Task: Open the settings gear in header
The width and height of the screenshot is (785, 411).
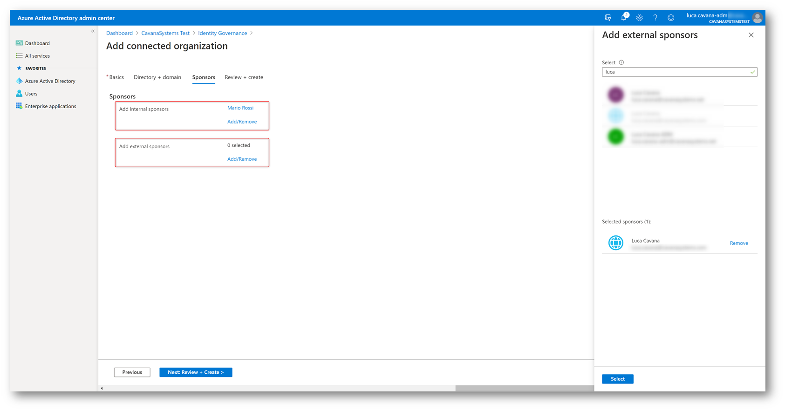Action: pos(640,18)
